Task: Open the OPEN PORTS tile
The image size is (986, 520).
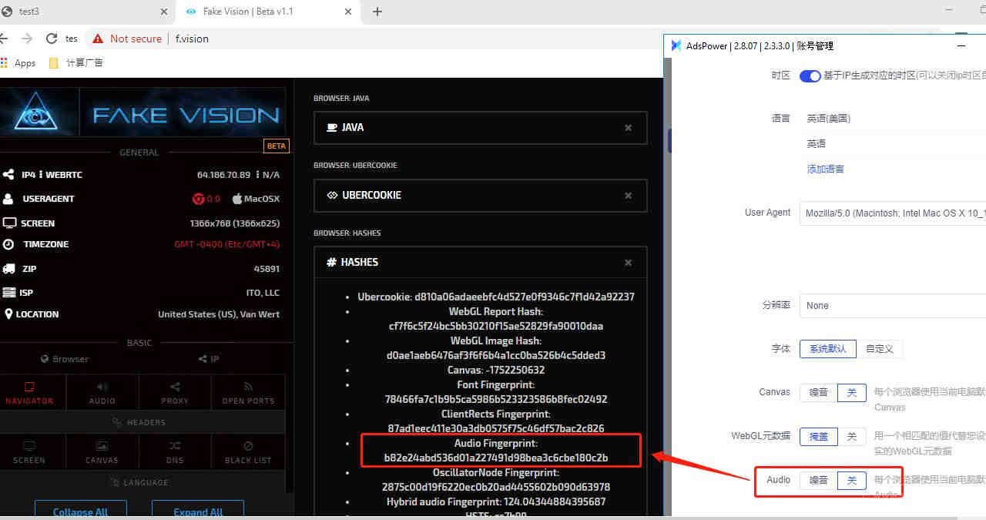Action: click(248, 393)
